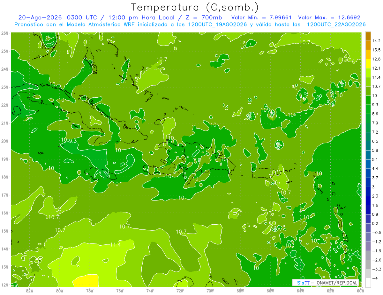The image size is (383, 295).
Task: Click the "3" color scale label
Action: click(x=374, y=187)
